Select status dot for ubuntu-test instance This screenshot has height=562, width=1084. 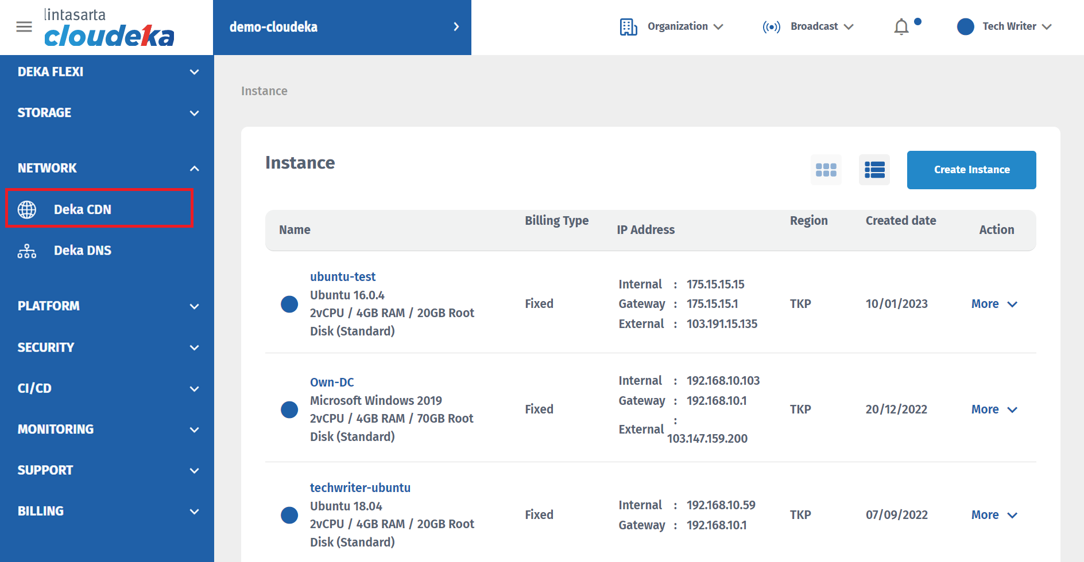pos(289,304)
